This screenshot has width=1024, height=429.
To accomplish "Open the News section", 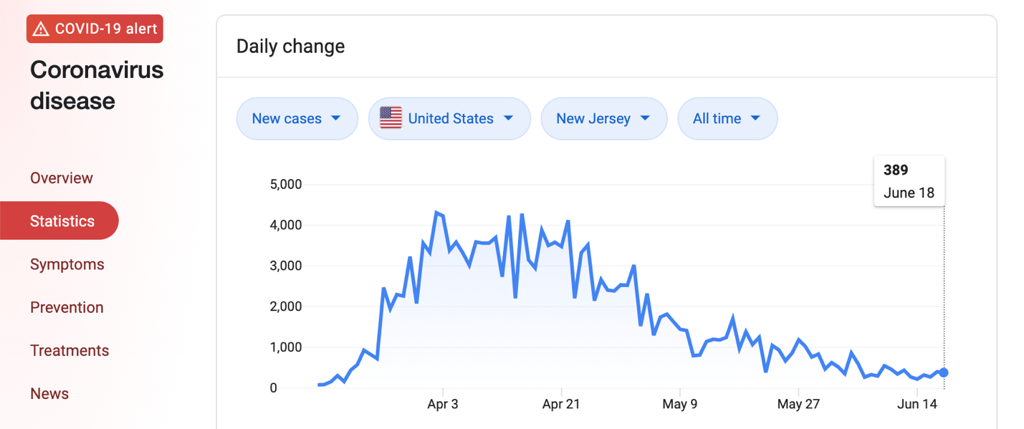I will [x=49, y=393].
